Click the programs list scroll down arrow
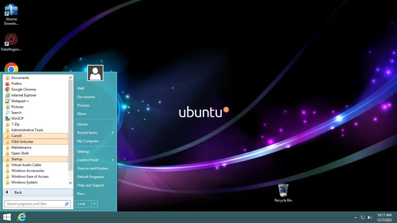The width and height of the screenshot is (397, 223). point(70,183)
